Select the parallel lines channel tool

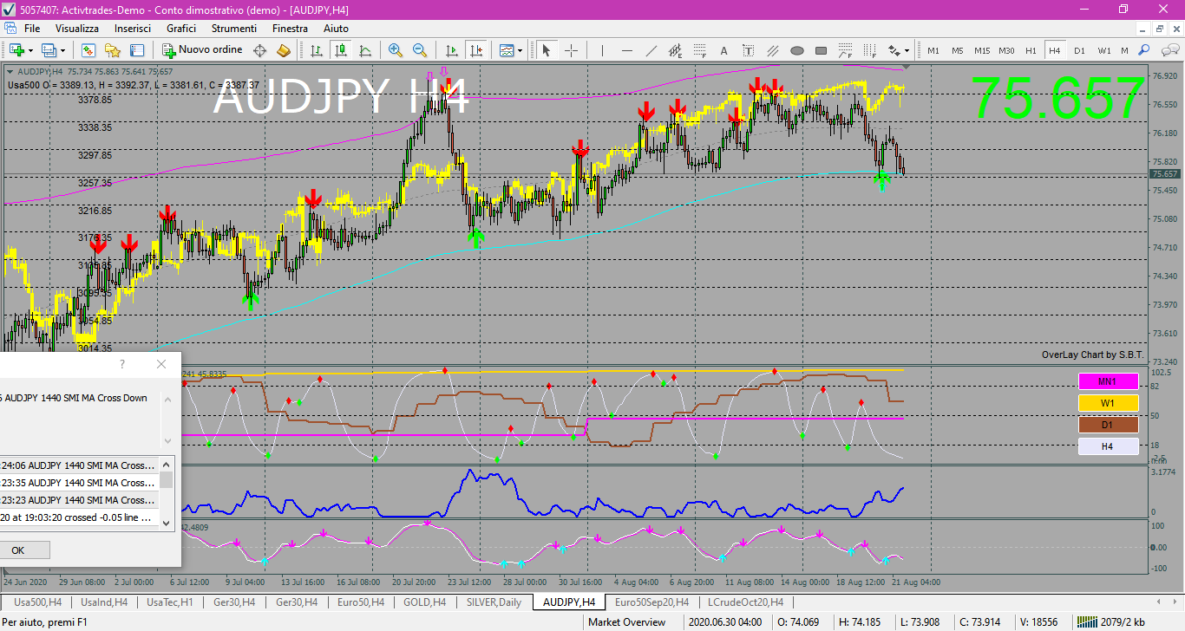pos(772,50)
